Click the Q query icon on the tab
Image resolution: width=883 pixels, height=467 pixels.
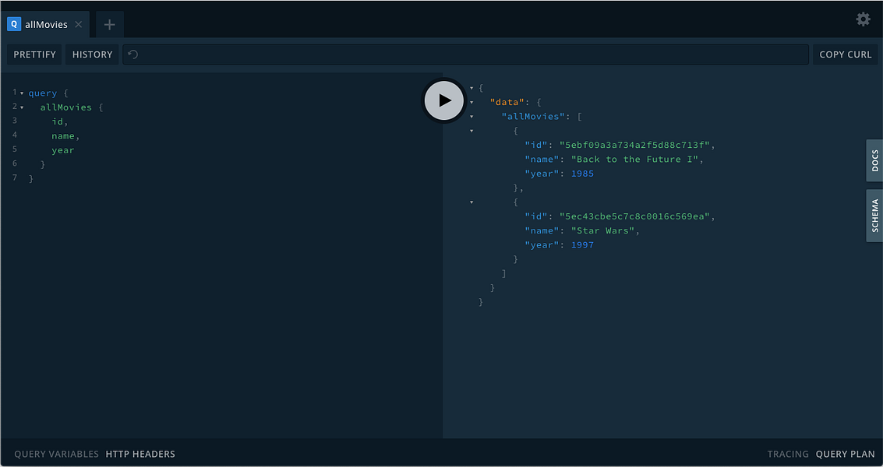(14, 24)
